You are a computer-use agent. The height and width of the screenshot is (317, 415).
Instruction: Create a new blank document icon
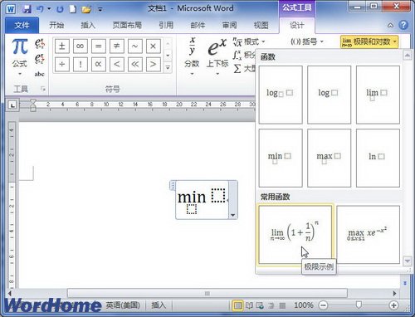pyautogui.click(x=72, y=9)
